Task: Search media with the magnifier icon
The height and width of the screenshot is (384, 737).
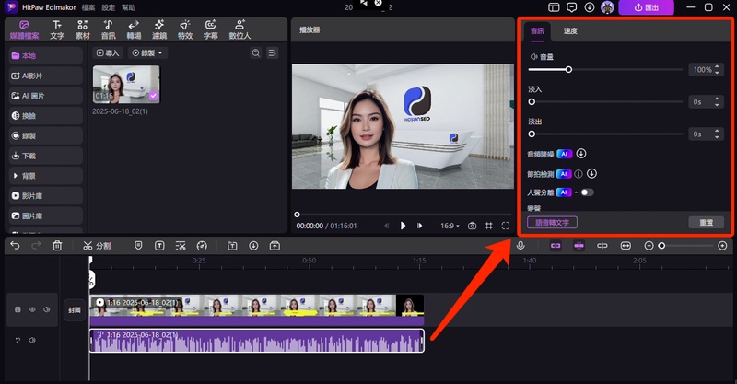Action: pos(256,53)
